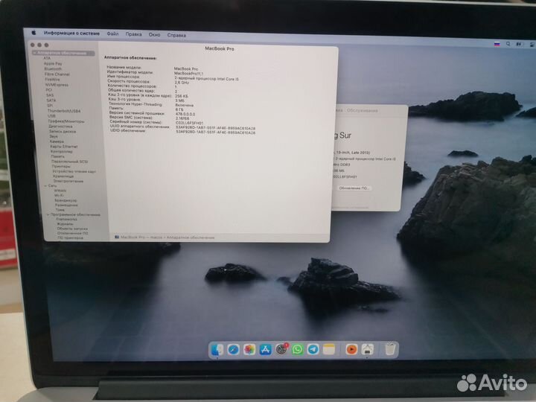The image size is (536, 402).
Task: Open the Finder icon in the Dock
Action: (x=217, y=349)
